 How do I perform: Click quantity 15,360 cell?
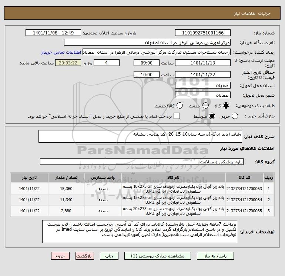66,189
